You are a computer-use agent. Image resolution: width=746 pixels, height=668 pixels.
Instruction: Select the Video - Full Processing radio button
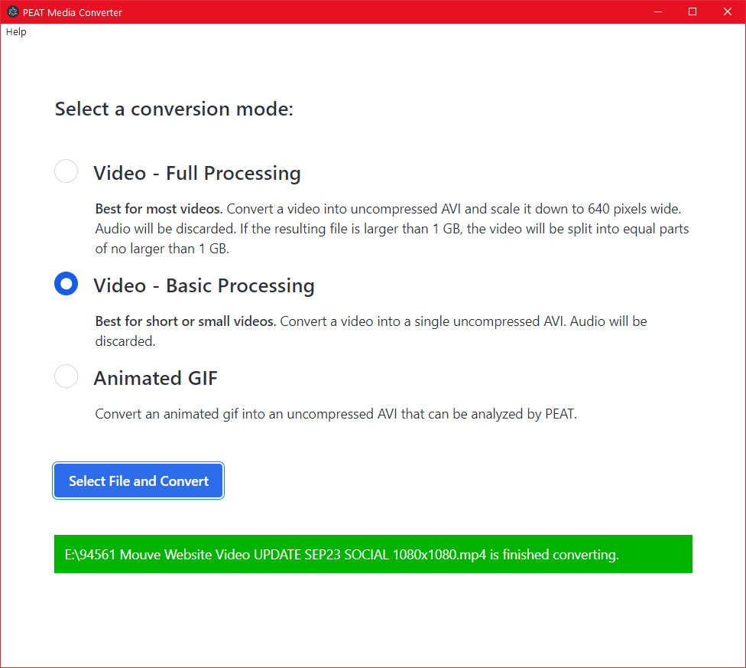66,171
